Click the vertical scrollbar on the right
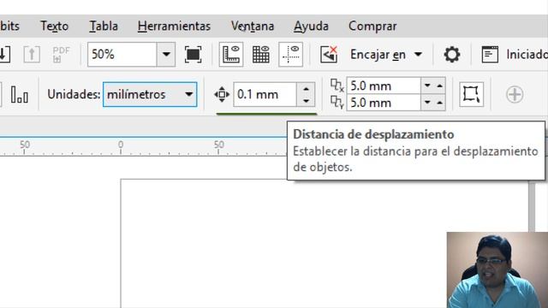This screenshot has width=548, height=308. [532, 206]
